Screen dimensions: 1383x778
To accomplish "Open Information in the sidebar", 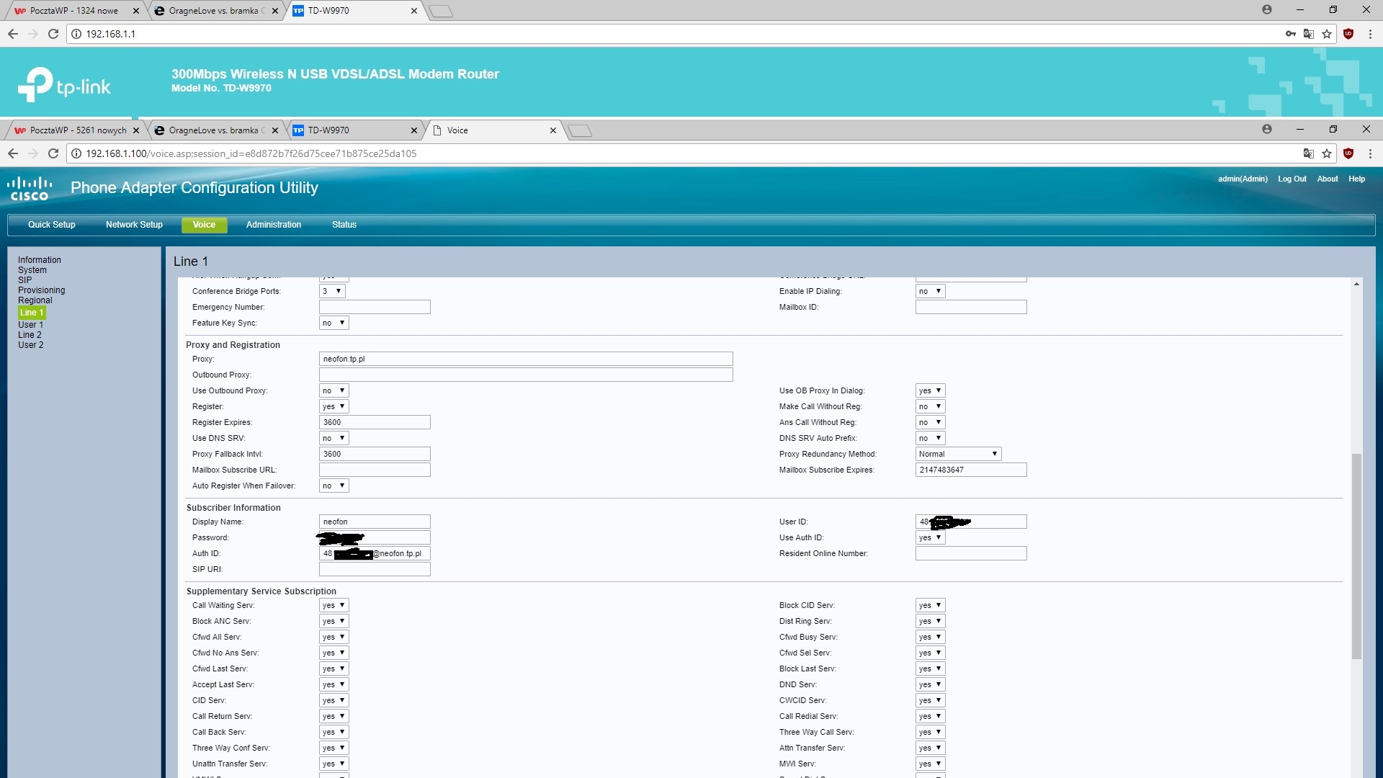I will coord(40,260).
